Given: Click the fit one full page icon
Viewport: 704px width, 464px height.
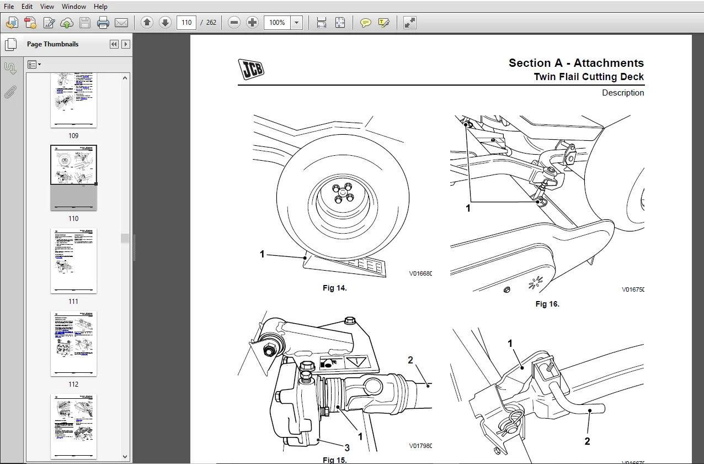Looking at the screenshot, I should click(x=340, y=23).
